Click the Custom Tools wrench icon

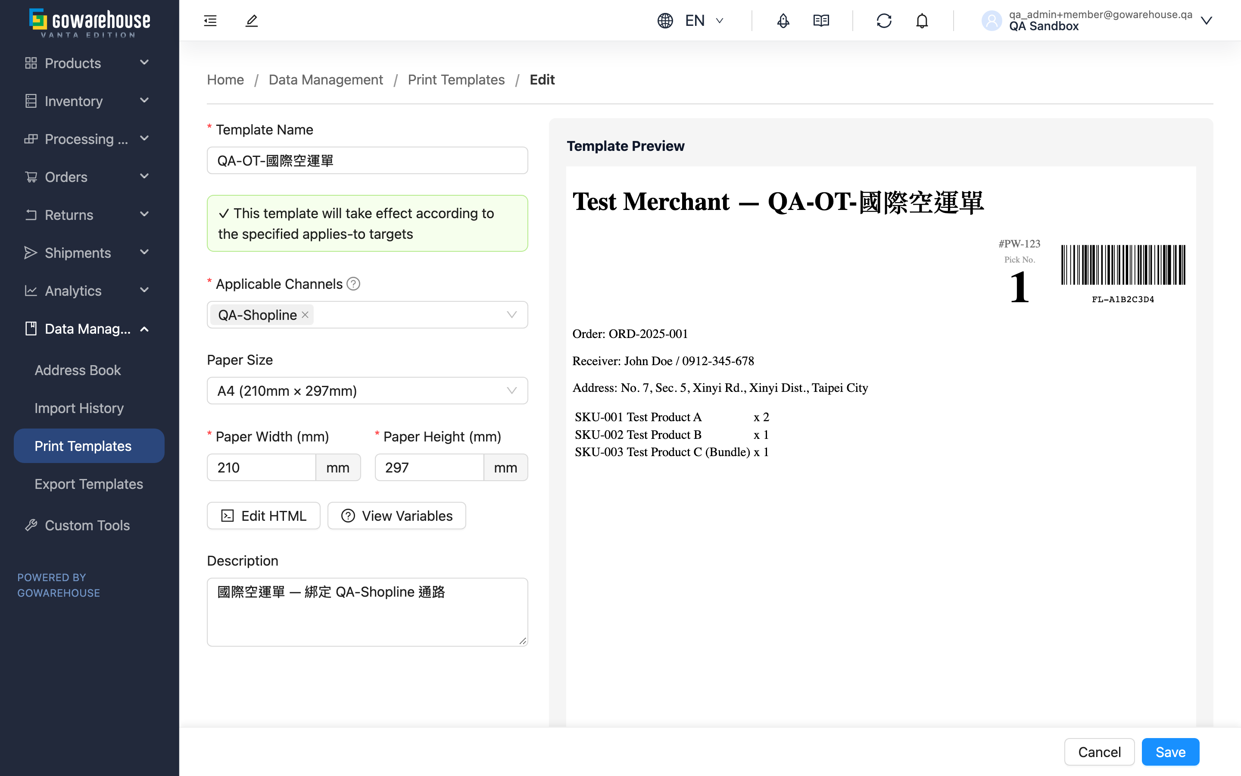click(x=31, y=525)
